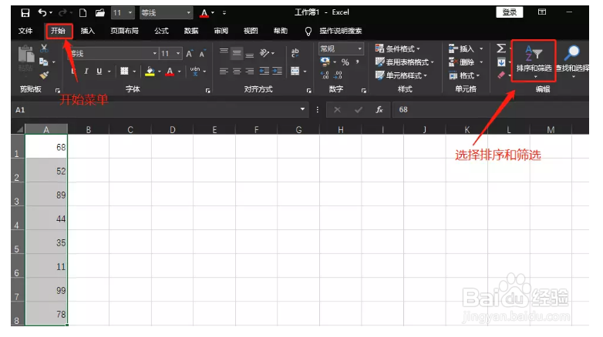603x337 pixels.
Task: Click the 登录 sign-in button
Action: coord(510,12)
